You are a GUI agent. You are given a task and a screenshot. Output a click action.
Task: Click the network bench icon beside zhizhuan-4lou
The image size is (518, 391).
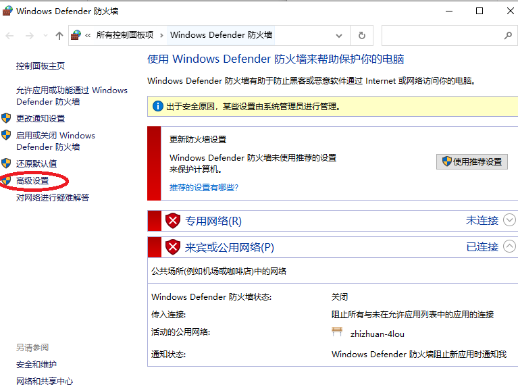[337, 332]
